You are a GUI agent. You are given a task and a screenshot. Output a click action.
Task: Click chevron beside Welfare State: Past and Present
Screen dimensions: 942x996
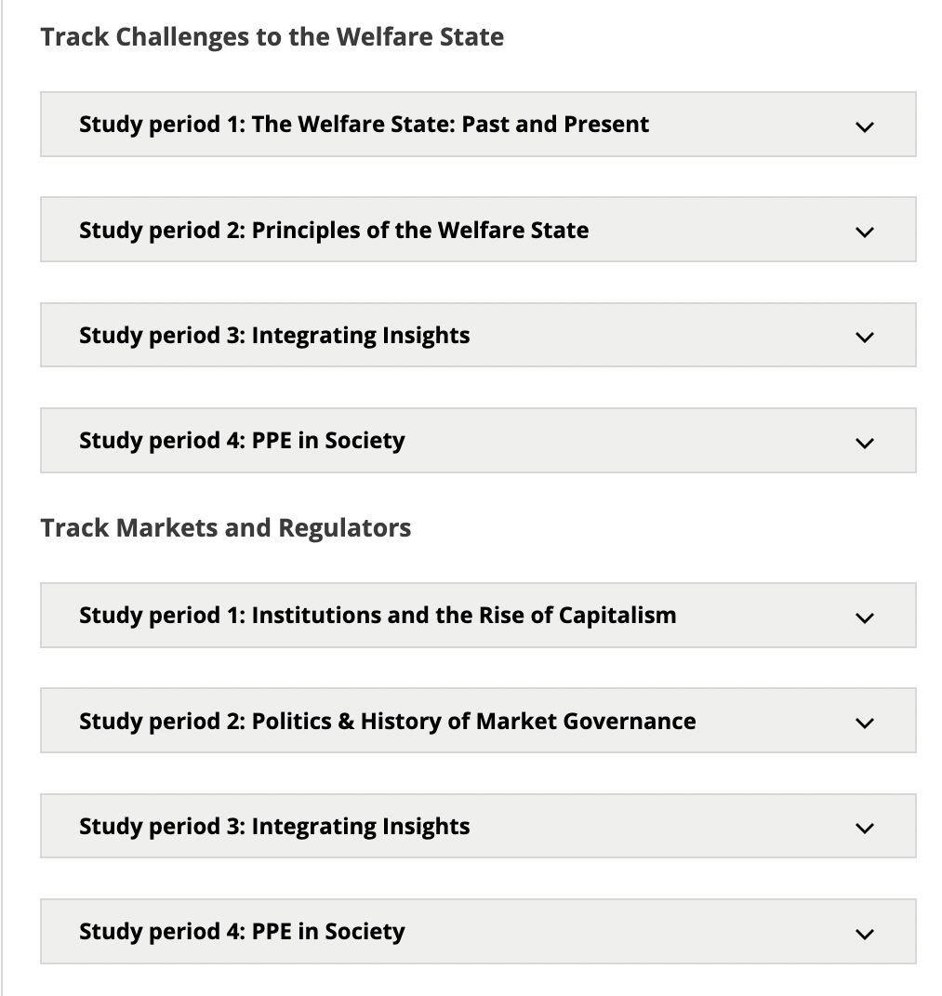coord(865,126)
